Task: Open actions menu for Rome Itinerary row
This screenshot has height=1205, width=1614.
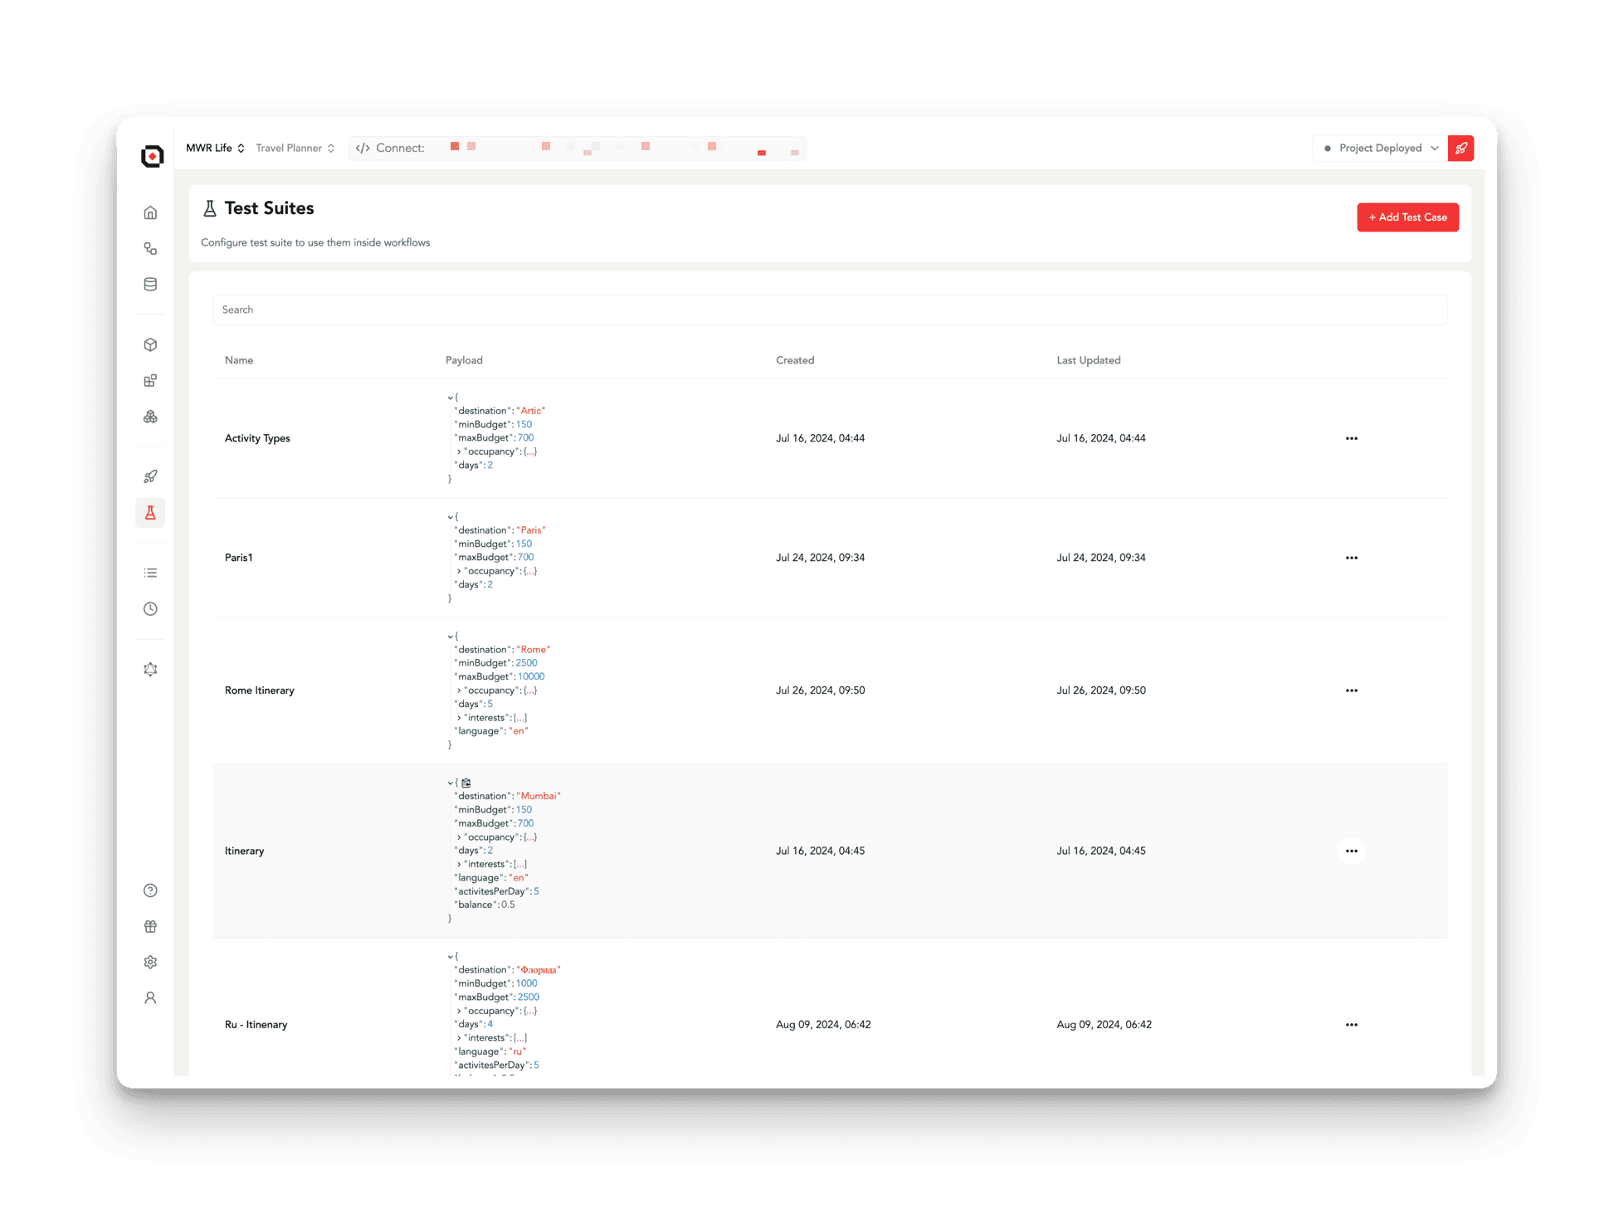Action: (1351, 690)
